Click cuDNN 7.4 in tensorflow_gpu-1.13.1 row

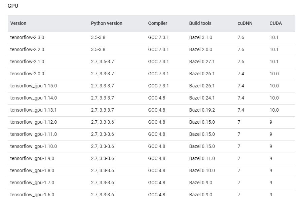click(x=241, y=110)
